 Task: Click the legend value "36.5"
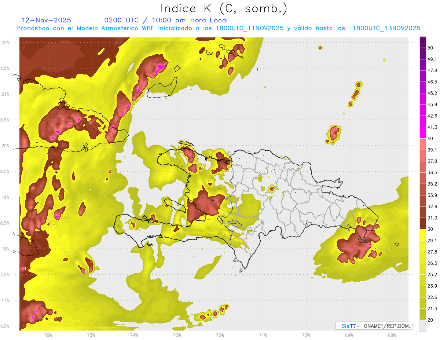tap(432, 172)
